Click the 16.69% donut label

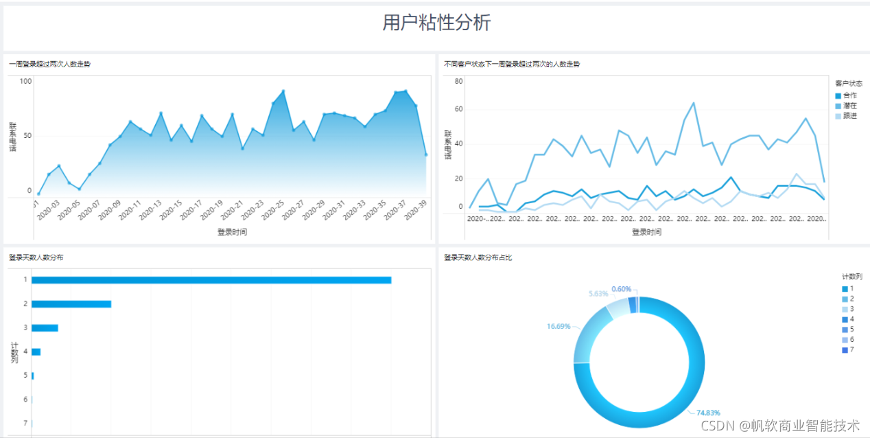pyautogui.click(x=559, y=326)
